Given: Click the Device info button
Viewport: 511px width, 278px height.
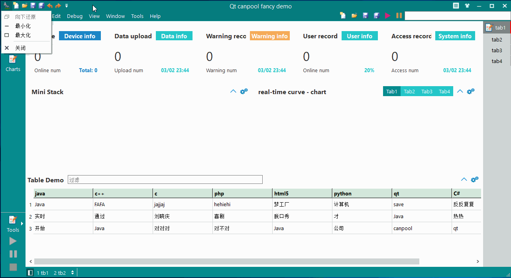Looking at the screenshot, I should [x=80, y=36].
